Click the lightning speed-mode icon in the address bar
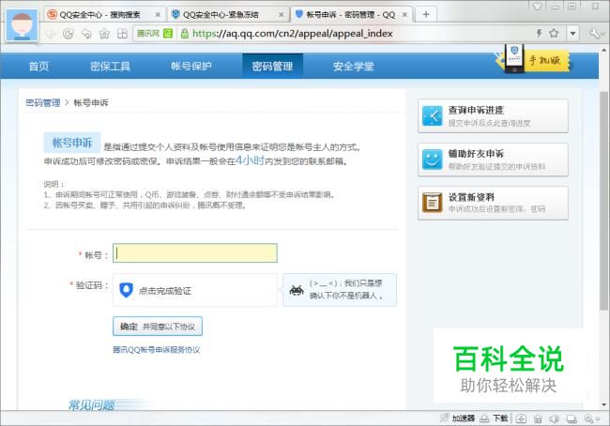Image resolution: width=610 pixels, height=426 pixels. [x=540, y=33]
